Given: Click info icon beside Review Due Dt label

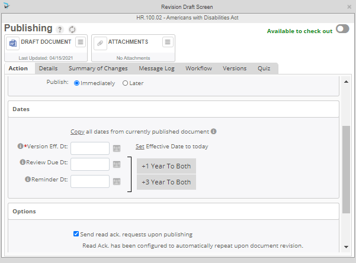Looking at the screenshot, I should (x=23, y=162).
